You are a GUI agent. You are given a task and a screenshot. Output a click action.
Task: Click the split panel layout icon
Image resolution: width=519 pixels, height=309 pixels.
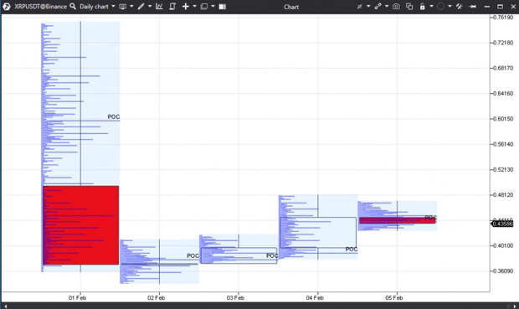[223, 7]
